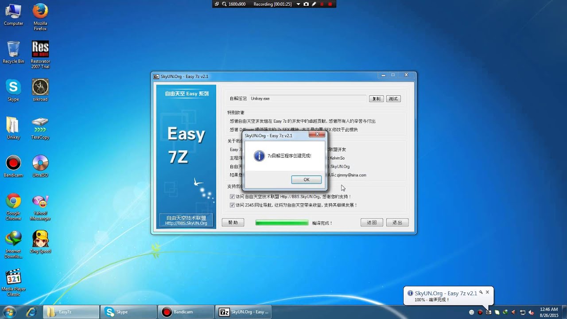Image resolution: width=567 pixels, height=319 pixels.
Task: Click the wrench icon in notification balloon
Action: [x=481, y=292]
